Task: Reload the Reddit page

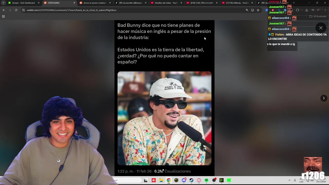Action: tap(16, 10)
